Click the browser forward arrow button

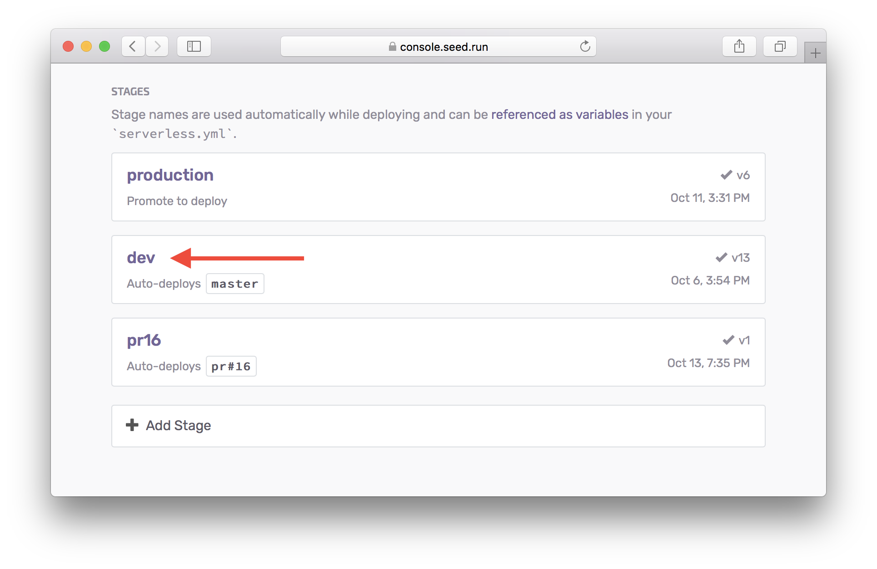[157, 46]
